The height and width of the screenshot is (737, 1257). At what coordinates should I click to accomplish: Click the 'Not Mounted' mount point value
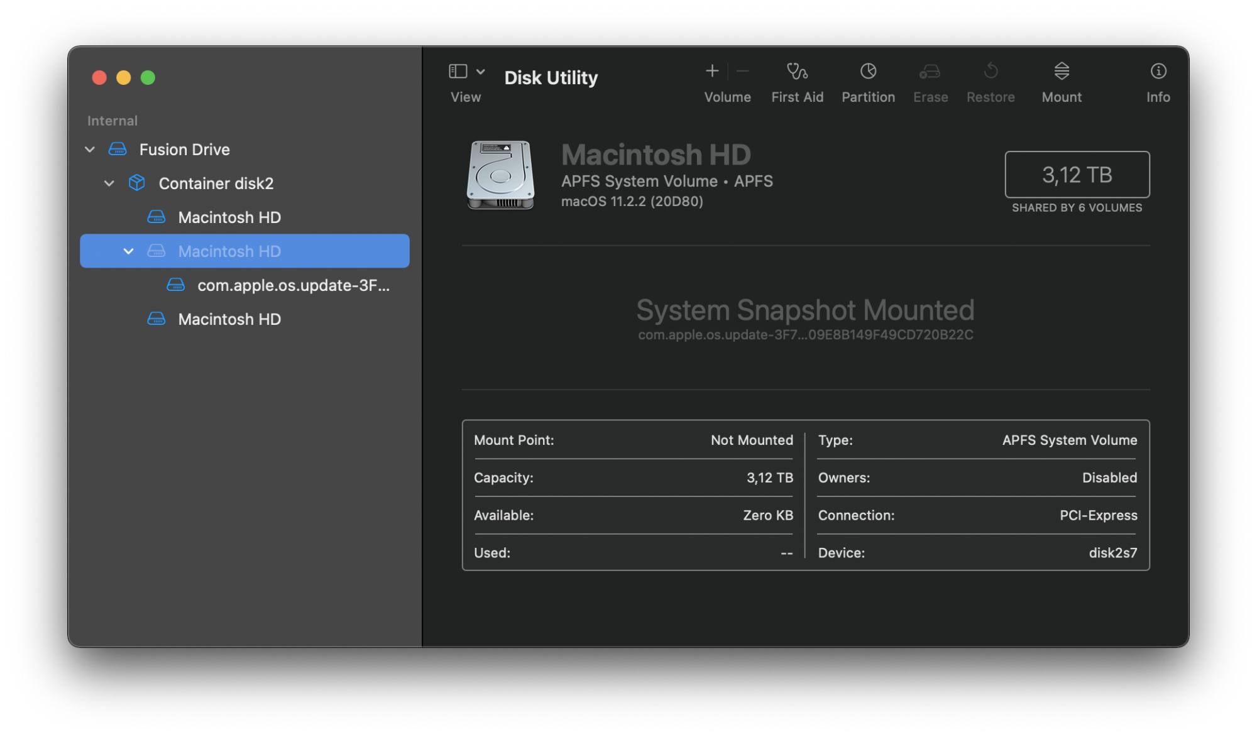(x=752, y=440)
